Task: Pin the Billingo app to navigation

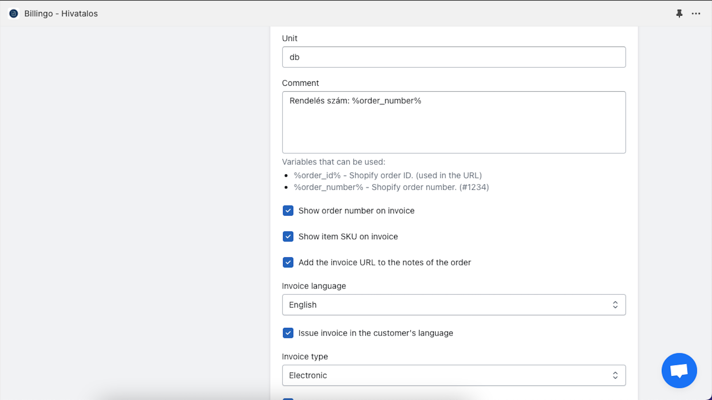Action: tap(680, 13)
